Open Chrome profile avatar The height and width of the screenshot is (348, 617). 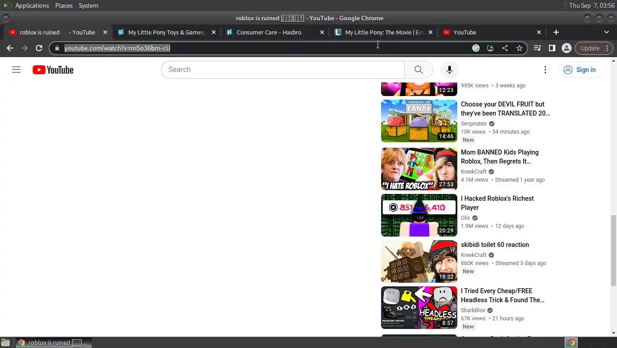566,48
